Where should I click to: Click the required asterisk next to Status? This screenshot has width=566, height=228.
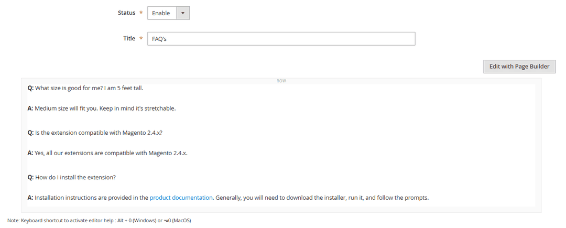pos(141,13)
